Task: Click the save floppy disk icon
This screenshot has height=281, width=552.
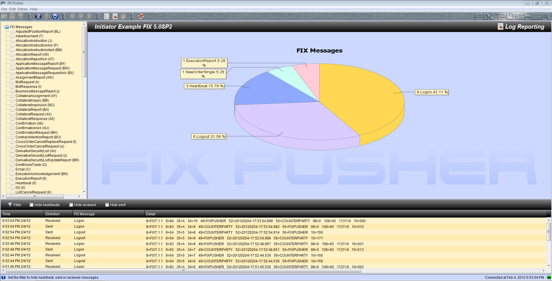Action: point(21,16)
